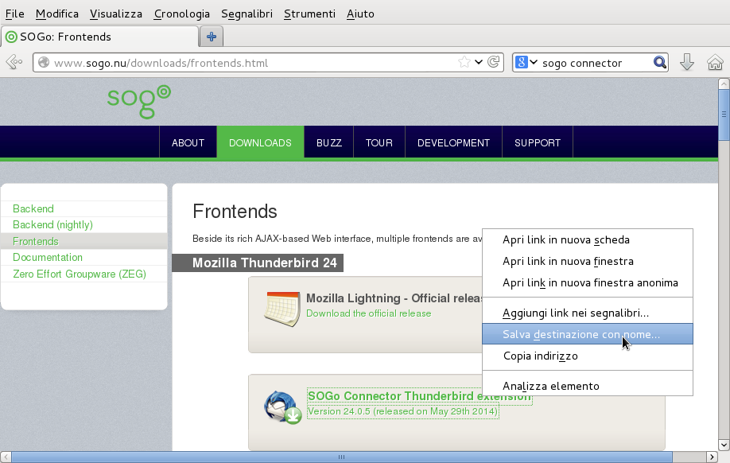Click the horizontal scrollbar thumb
The width and height of the screenshot is (730, 463).
(342, 457)
